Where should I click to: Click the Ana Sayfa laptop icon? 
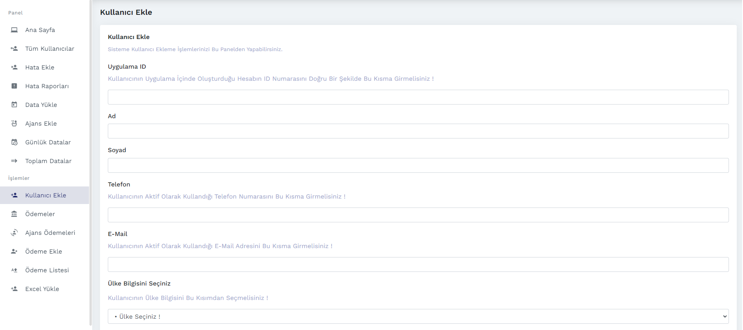tap(14, 30)
